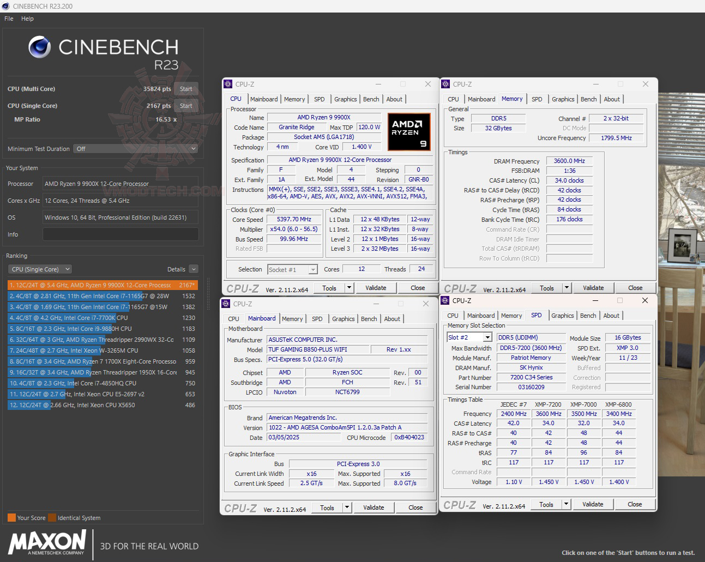Viewport: 705px width, 562px height.
Task: Open the Graphics tab on the Memory window
Action: pyautogui.click(x=563, y=99)
